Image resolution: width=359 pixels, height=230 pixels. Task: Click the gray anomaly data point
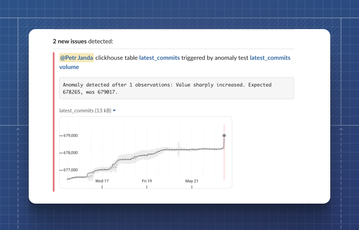tap(224, 136)
